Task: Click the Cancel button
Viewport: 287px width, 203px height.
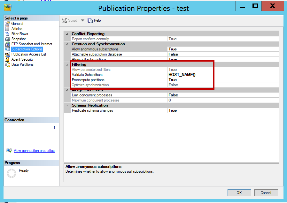Action: click(x=266, y=192)
